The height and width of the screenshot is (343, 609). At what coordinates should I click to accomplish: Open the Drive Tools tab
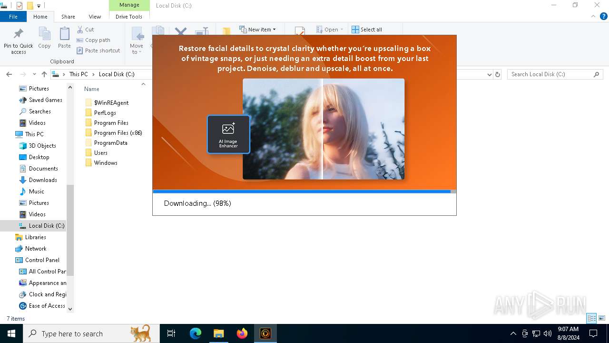[129, 17]
